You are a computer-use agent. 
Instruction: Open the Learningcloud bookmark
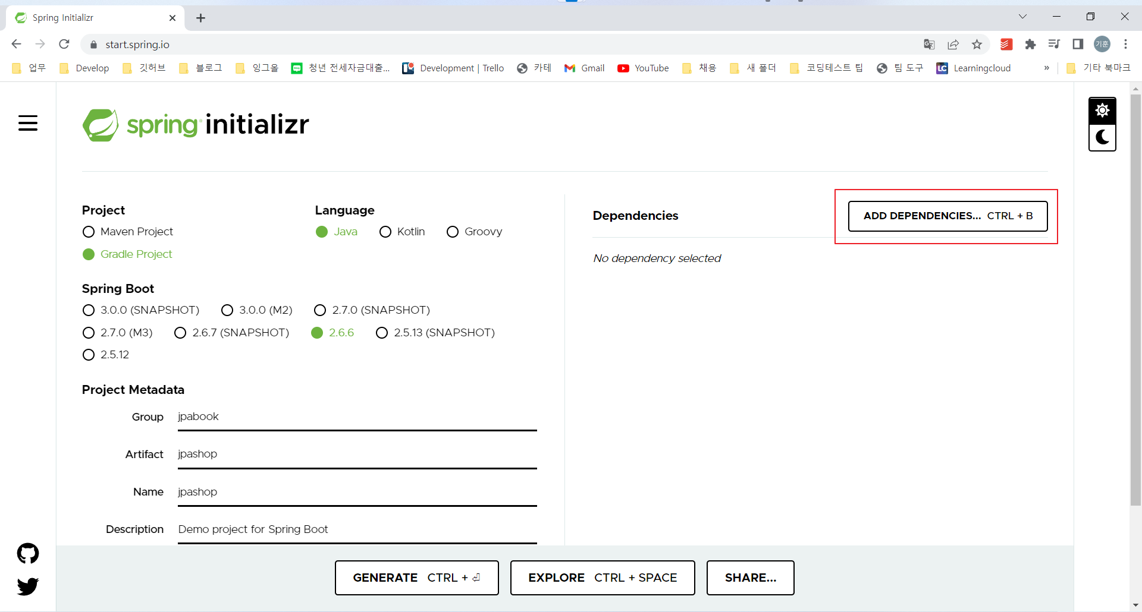[974, 68]
